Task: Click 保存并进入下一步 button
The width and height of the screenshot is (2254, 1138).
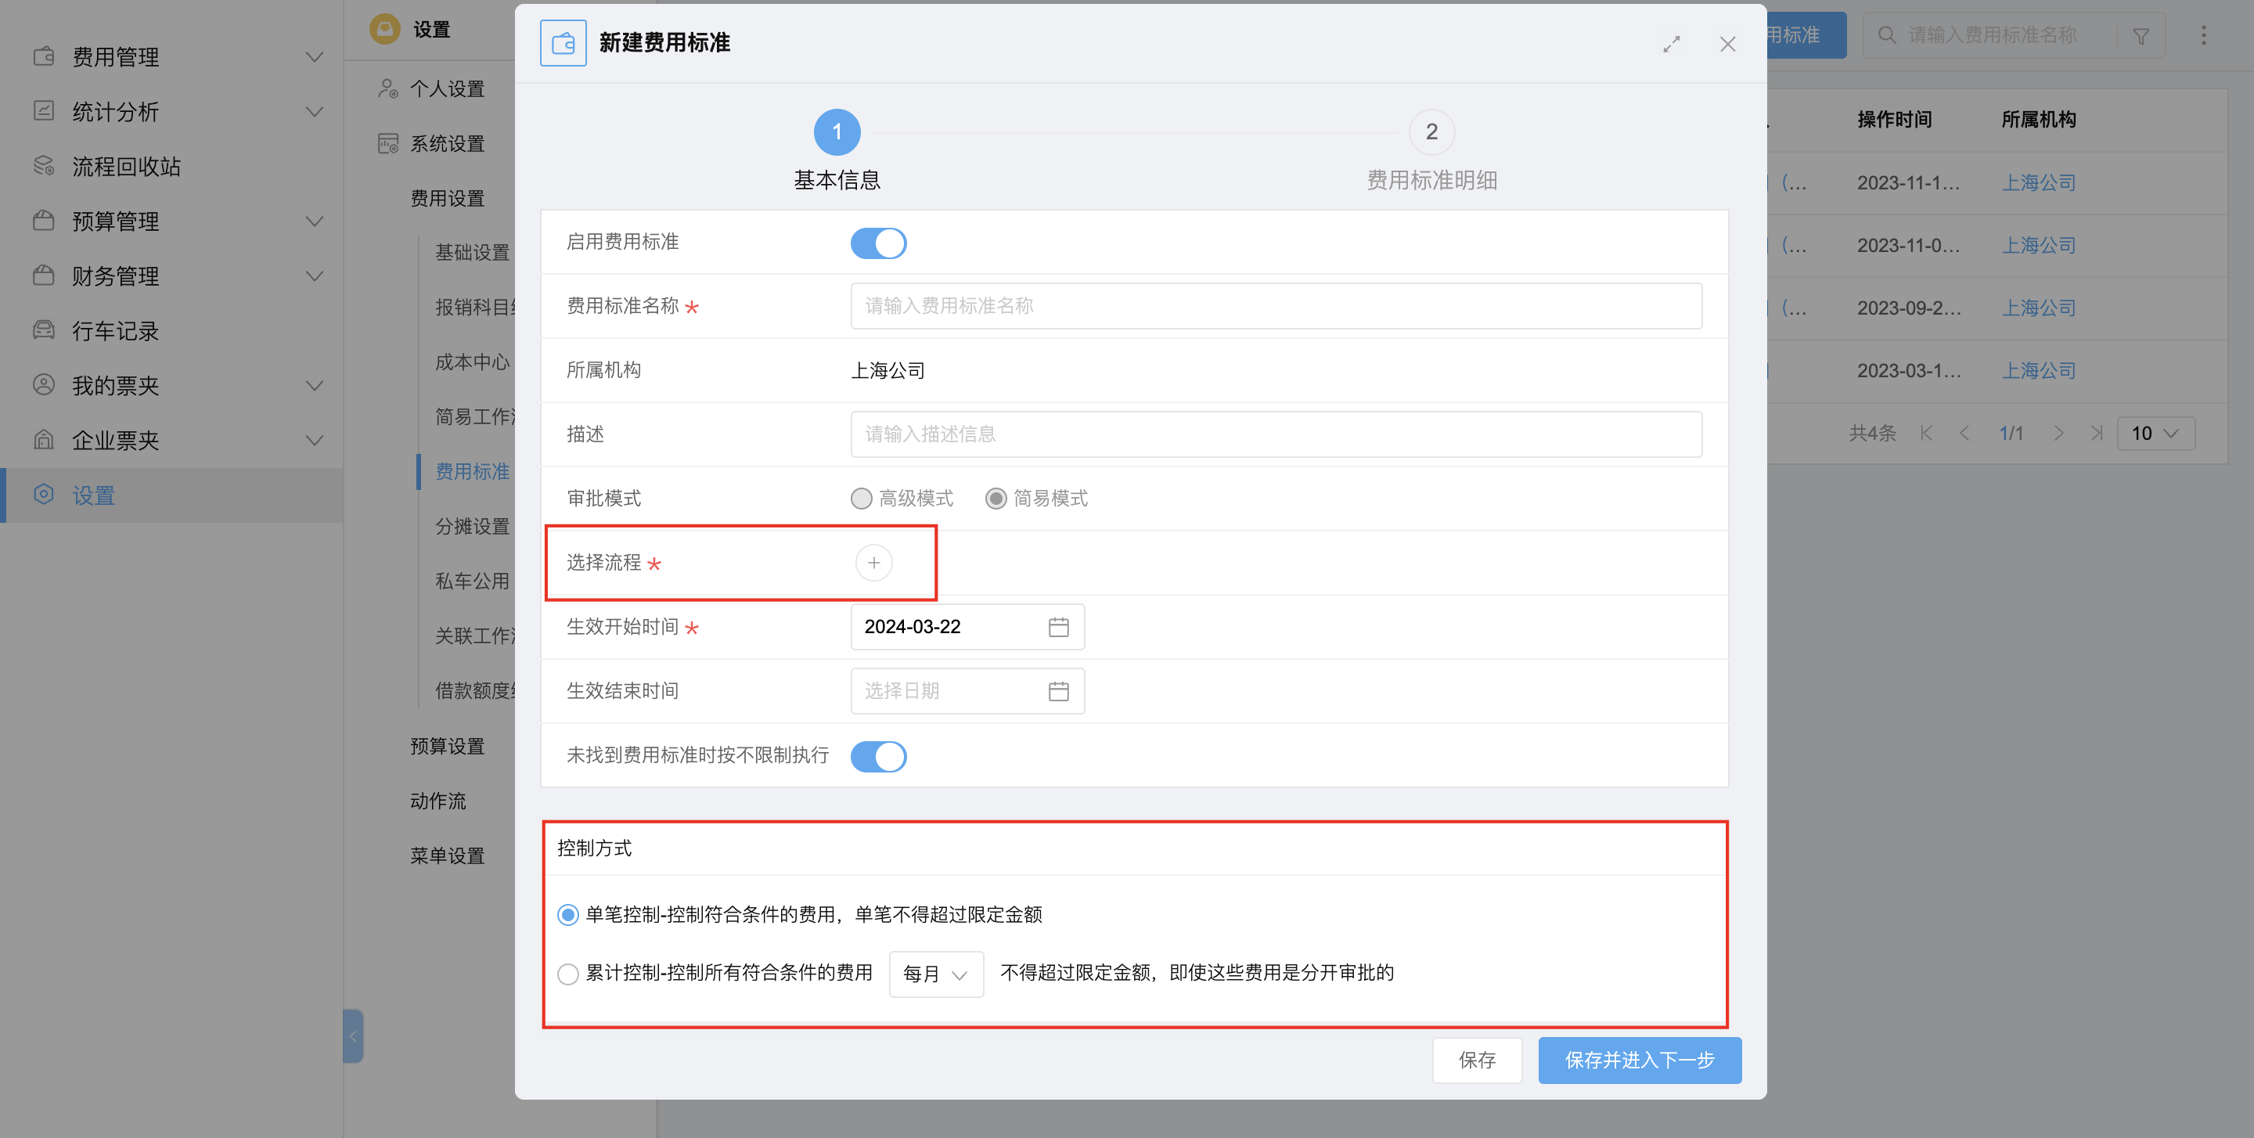Action: click(x=1640, y=1061)
